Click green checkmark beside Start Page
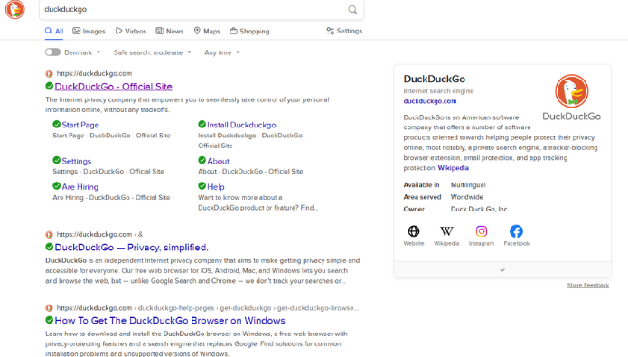 pyautogui.click(x=56, y=124)
